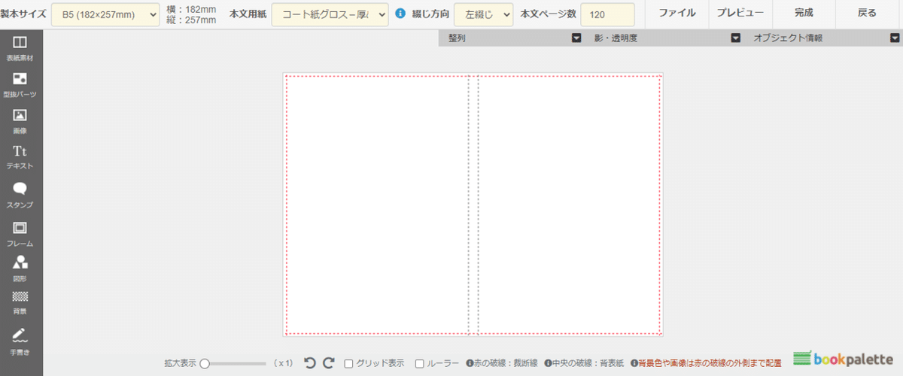This screenshot has height=376, width=903.
Task: Enable the ルーラー ruler checkbox
Action: pyautogui.click(x=420, y=364)
